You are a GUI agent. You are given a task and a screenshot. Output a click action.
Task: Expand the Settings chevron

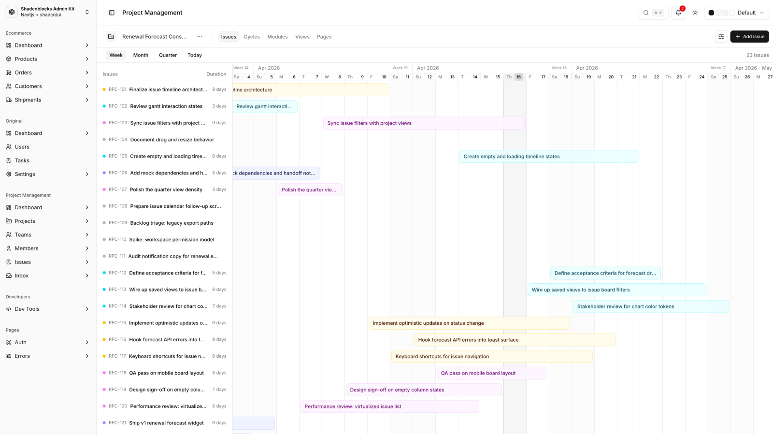tap(87, 174)
